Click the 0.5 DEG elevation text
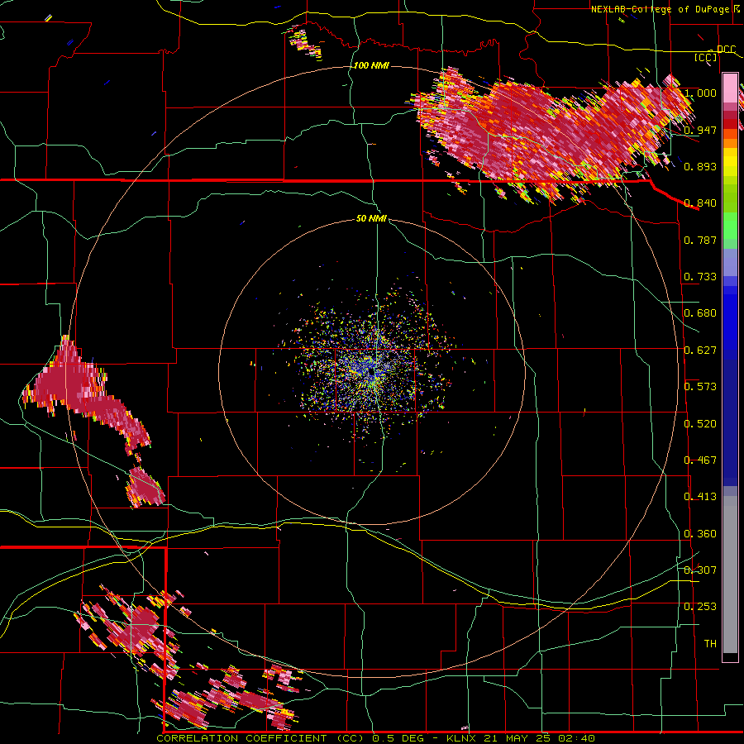 397,738
